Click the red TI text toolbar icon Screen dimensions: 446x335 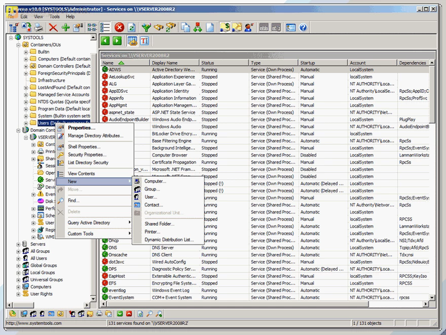pyautogui.click(x=145, y=41)
